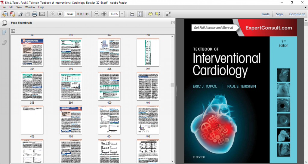The height and width of the screenshot is (164, 308).
Task: Open the Tools pane
Action: (x=265, y=14)
